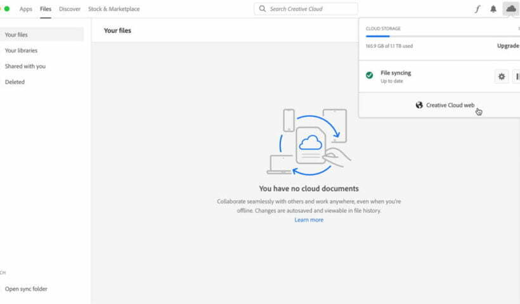Click 'You have no cloud documents' text

pyautogui.click(x=309, y=189)
